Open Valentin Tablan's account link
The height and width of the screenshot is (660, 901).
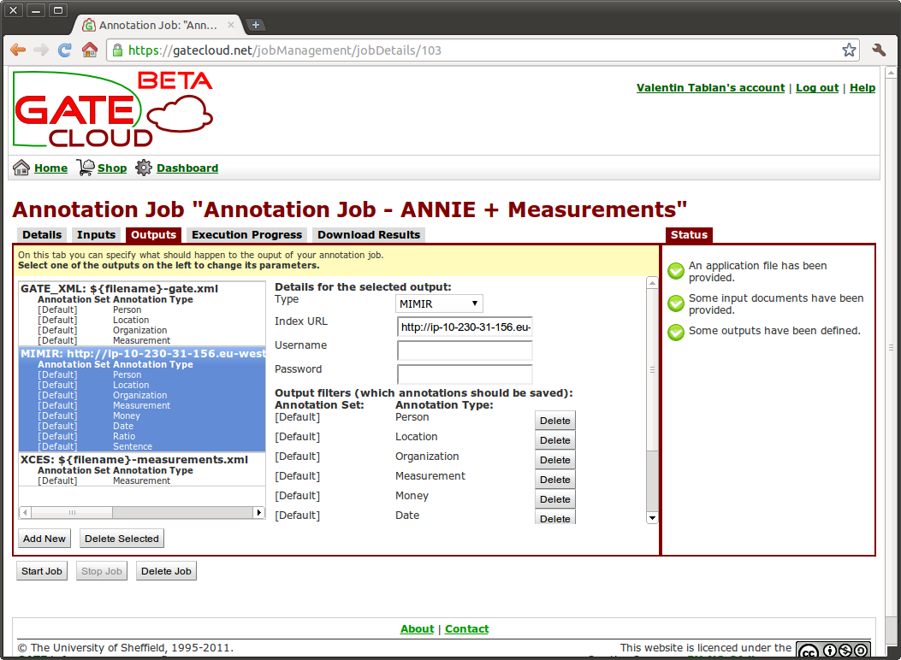(x=710, y=88)
